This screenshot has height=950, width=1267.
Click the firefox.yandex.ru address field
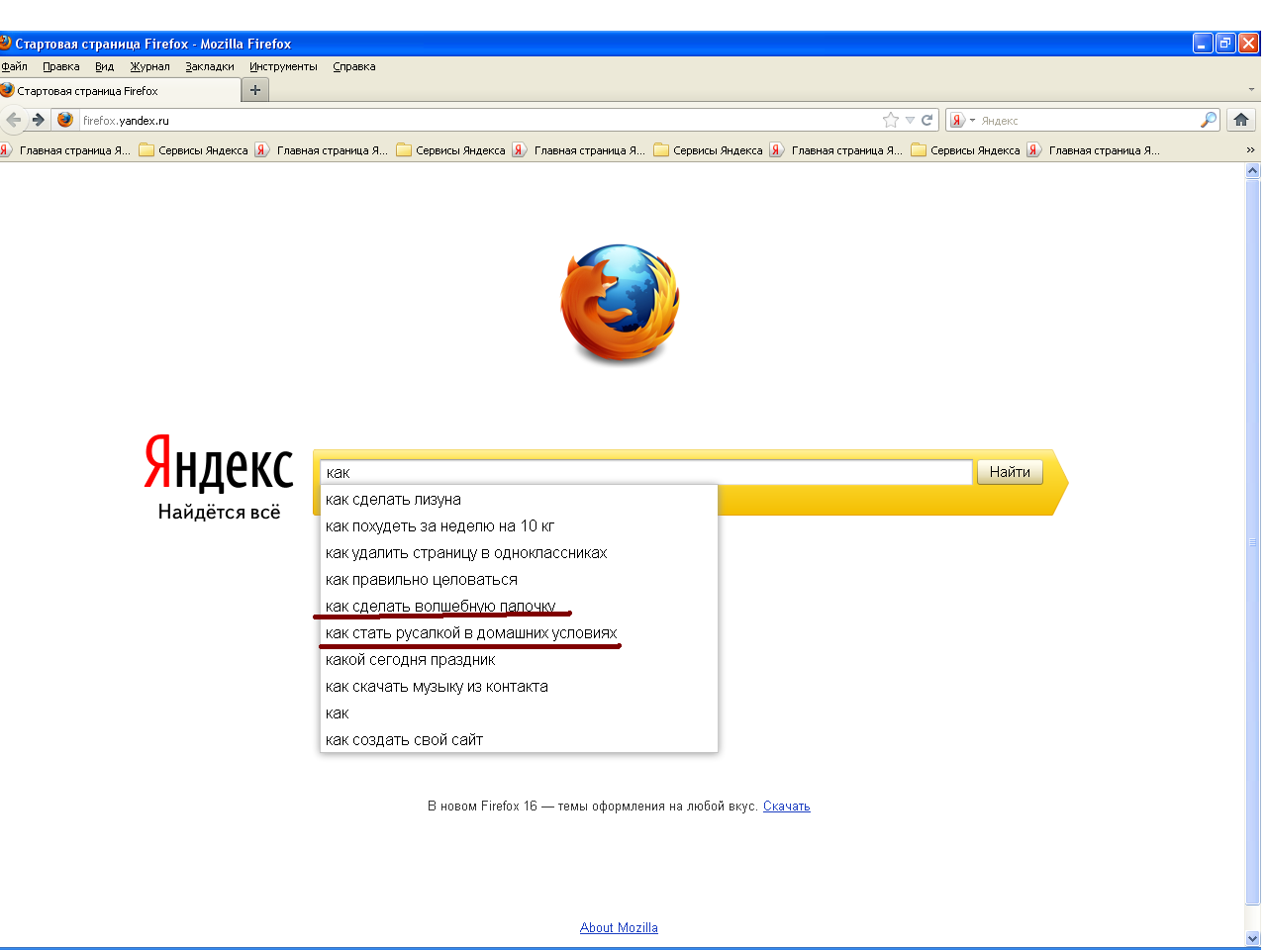click(479, 120)
